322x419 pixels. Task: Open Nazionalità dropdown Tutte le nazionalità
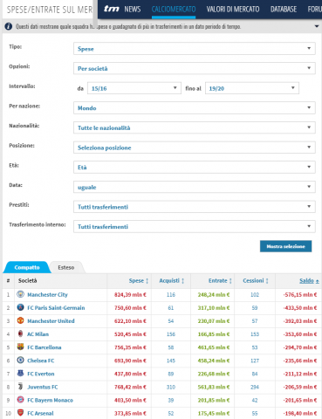click(x=195, y=127)
